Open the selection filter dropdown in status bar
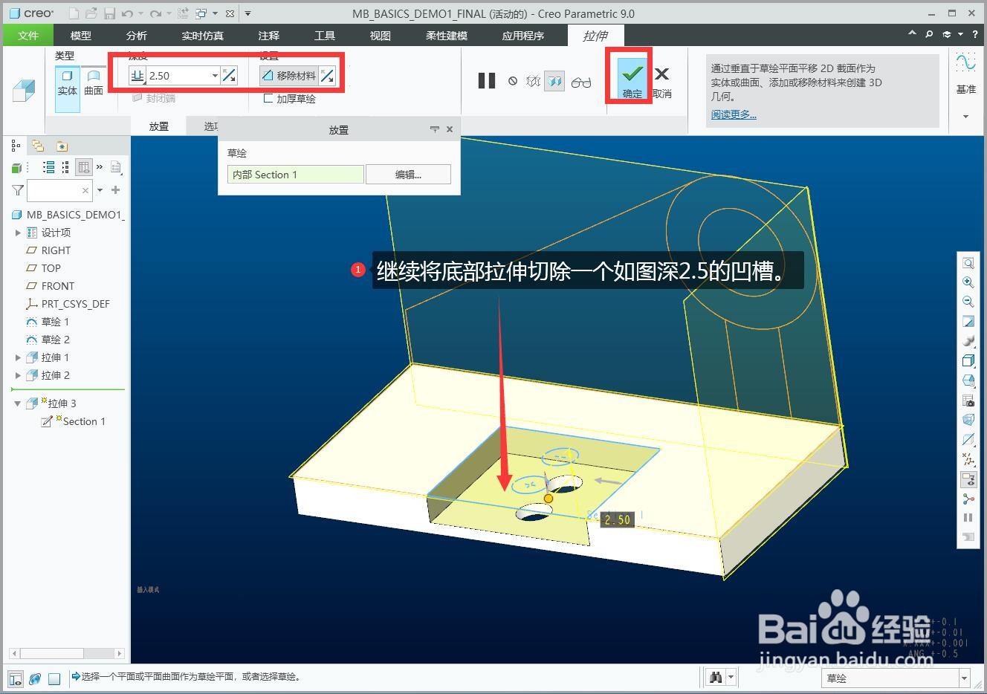The height and width of the screenshot is (694, 987). [964, 678]
